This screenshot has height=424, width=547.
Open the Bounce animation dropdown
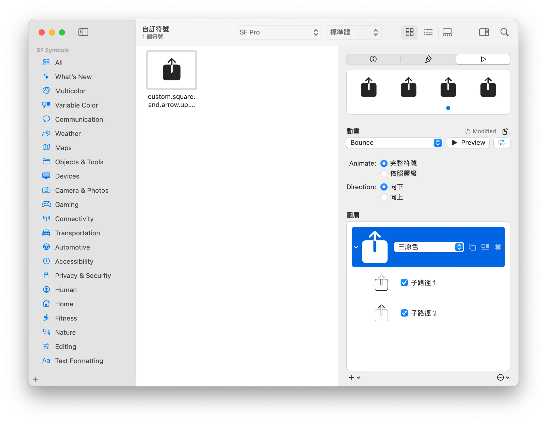[394, 143]
